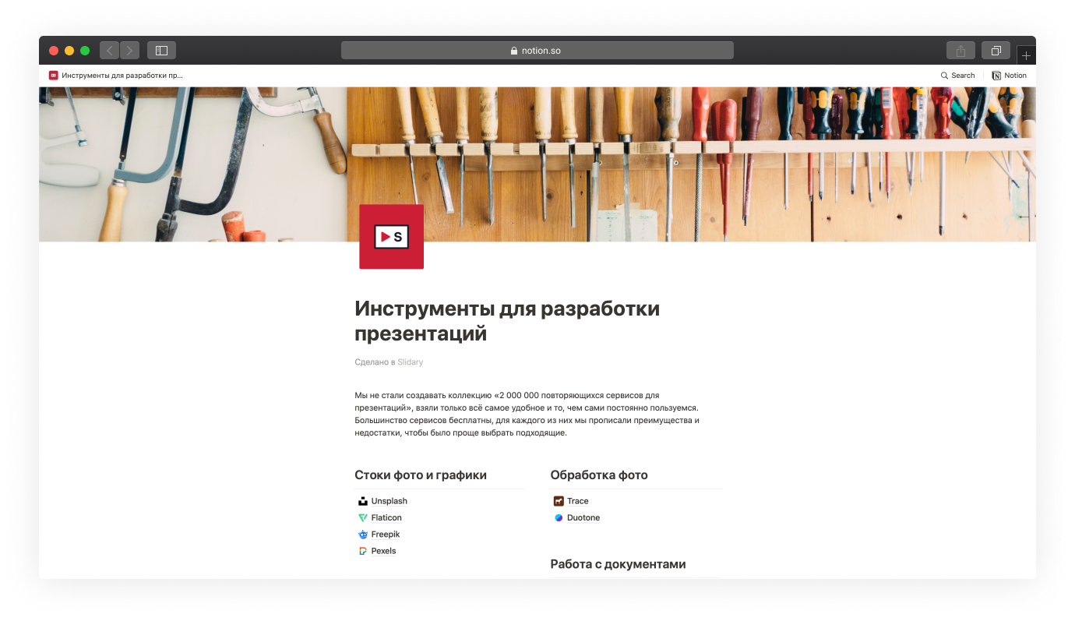The height and width of the screenshot is (621, 1075).
Task: Open the Unsplash page link
Action: click(x=389, y=501)
